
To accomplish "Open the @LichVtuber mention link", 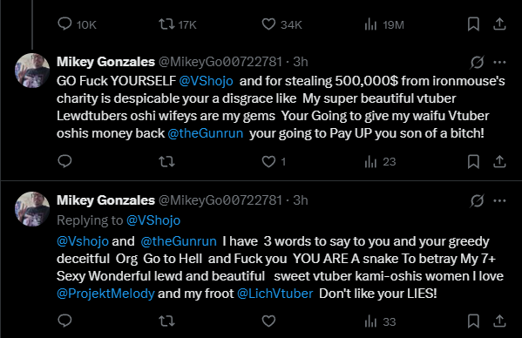I will (275, 294).
